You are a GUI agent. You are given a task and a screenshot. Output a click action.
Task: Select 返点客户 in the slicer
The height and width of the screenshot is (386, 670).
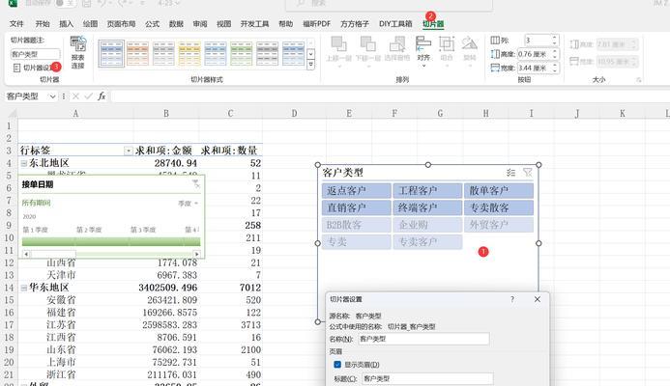(357, 191)
